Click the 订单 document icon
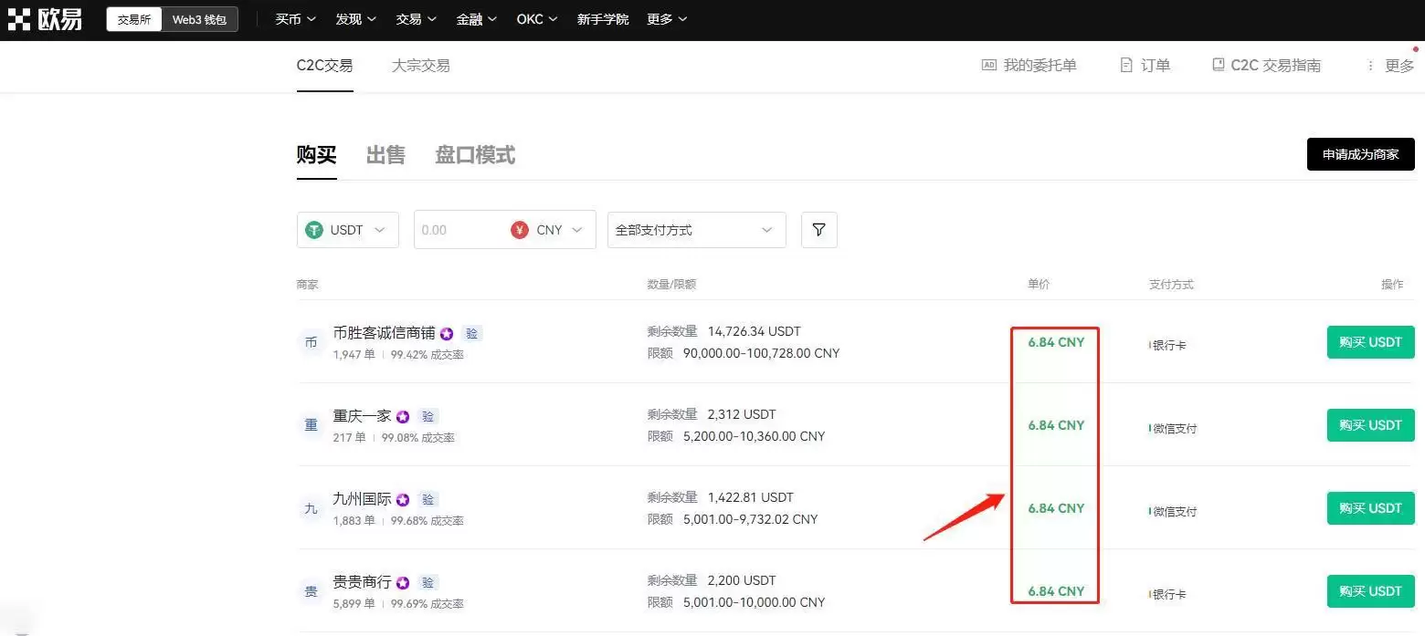Screen dimensions: 1425x636 [x=1124, y=65]
